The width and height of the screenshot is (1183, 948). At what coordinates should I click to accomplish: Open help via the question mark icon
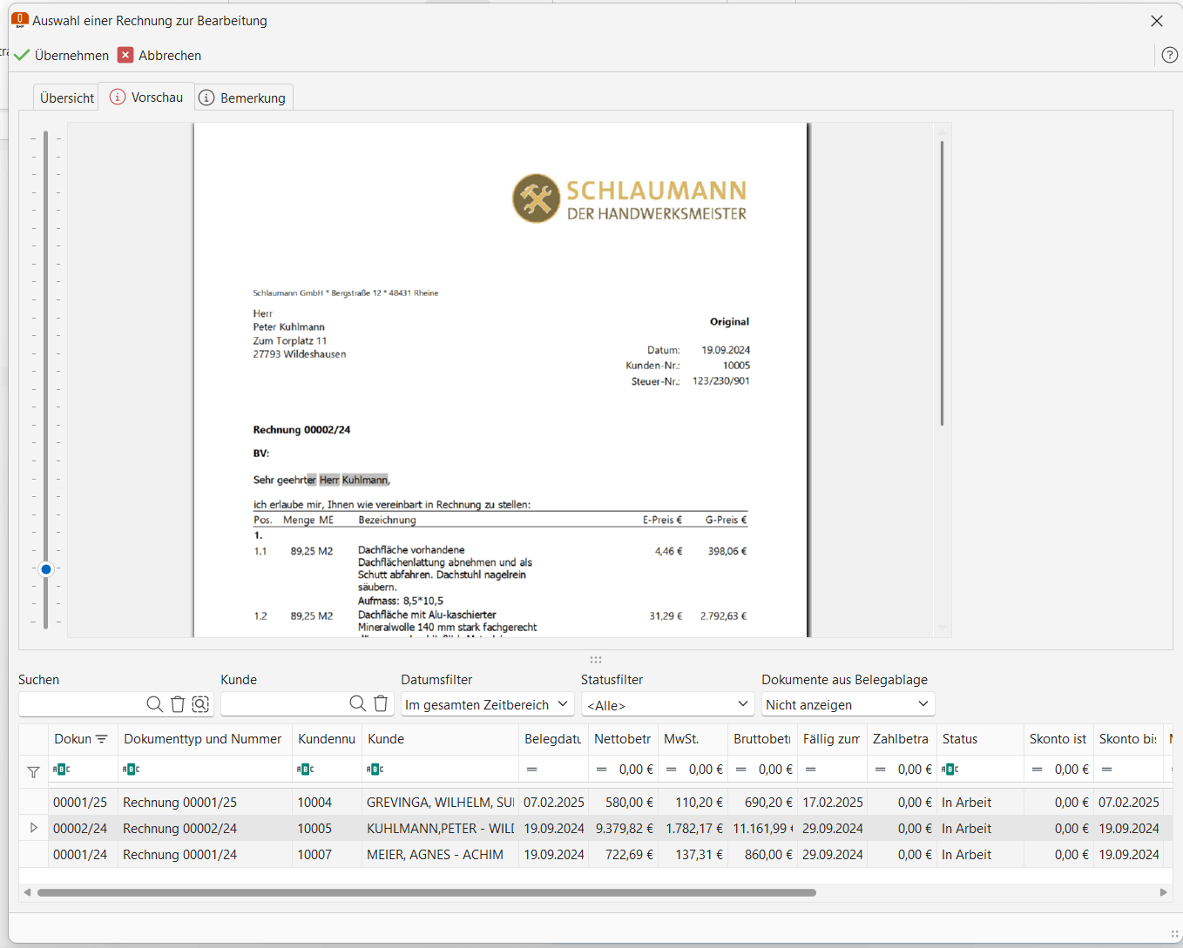[1170, 55]
